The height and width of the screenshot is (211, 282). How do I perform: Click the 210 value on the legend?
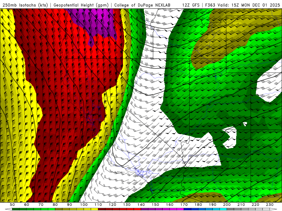click(241, 205)
